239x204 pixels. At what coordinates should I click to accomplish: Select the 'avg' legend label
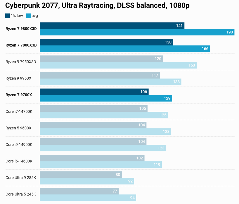click(x=35, y=16)
